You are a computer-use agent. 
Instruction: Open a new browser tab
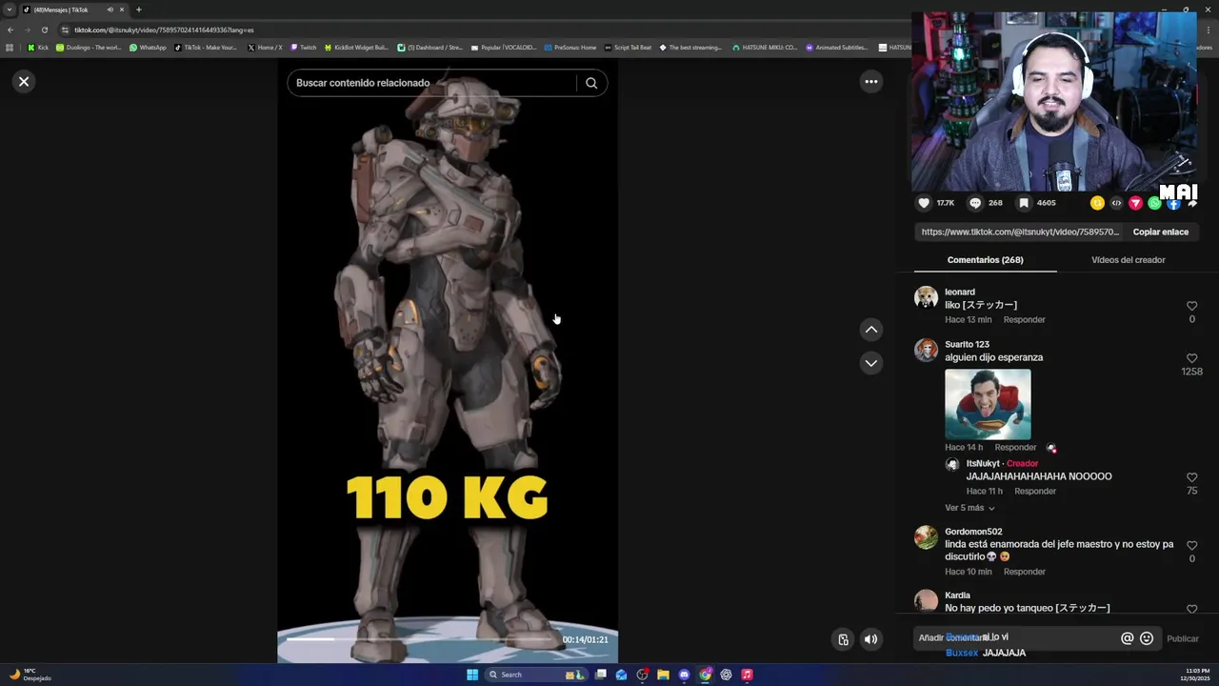138,10
